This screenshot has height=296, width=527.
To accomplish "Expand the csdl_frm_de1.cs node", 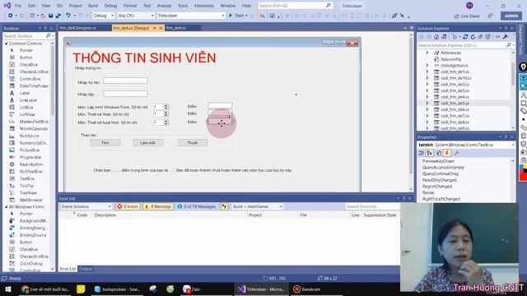I will click(427, 72).
